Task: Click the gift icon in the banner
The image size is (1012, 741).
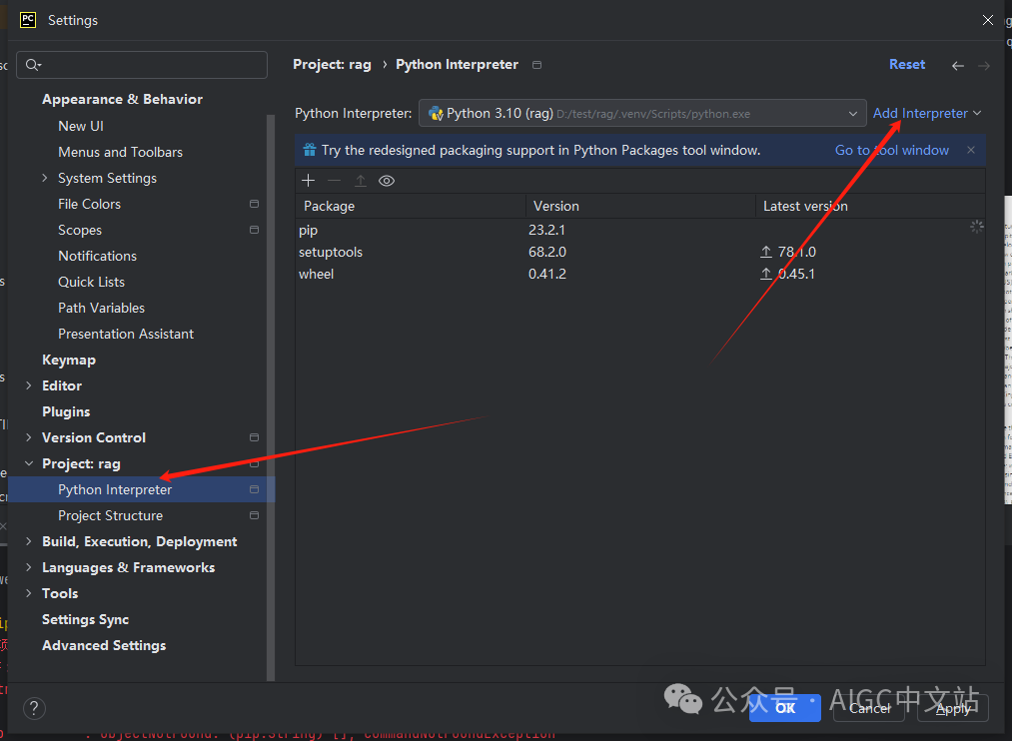Action: tap(310, 150)
